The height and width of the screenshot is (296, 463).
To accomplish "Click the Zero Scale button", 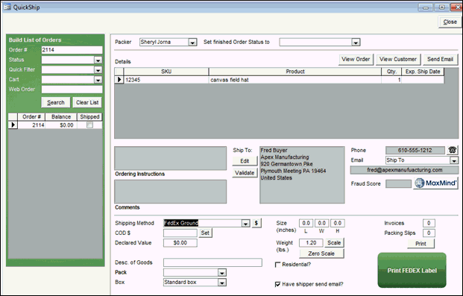I will 321,254.
